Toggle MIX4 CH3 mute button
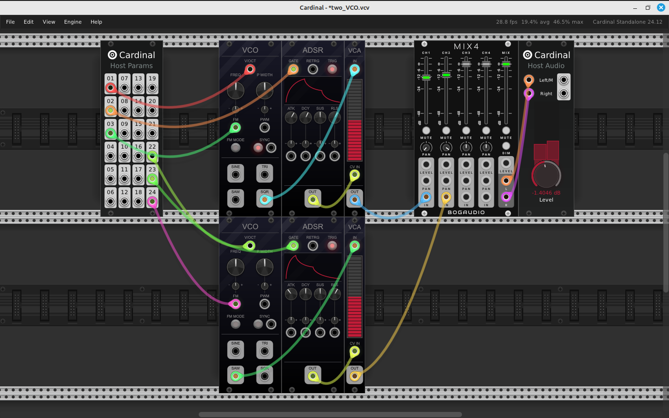This screenshot has width=669, height=418. click(x=466, y=131)
